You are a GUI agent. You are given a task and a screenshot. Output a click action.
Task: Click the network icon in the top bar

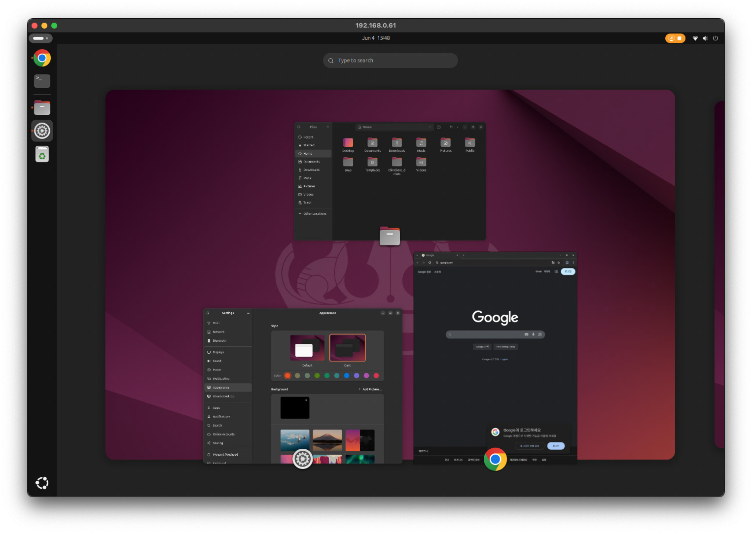click(695, 38)
